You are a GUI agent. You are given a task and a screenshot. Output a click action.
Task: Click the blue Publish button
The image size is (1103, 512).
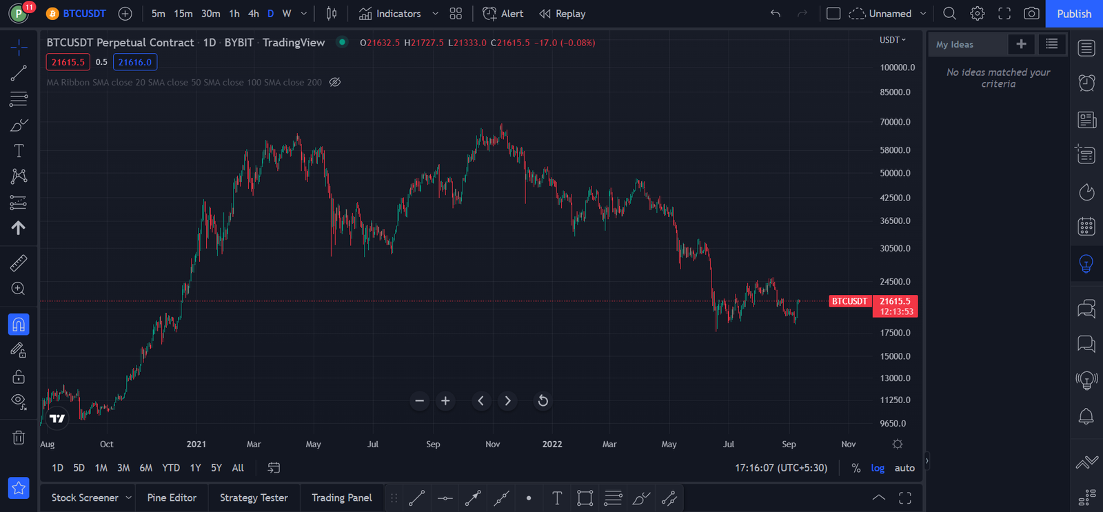point(1074,14)
